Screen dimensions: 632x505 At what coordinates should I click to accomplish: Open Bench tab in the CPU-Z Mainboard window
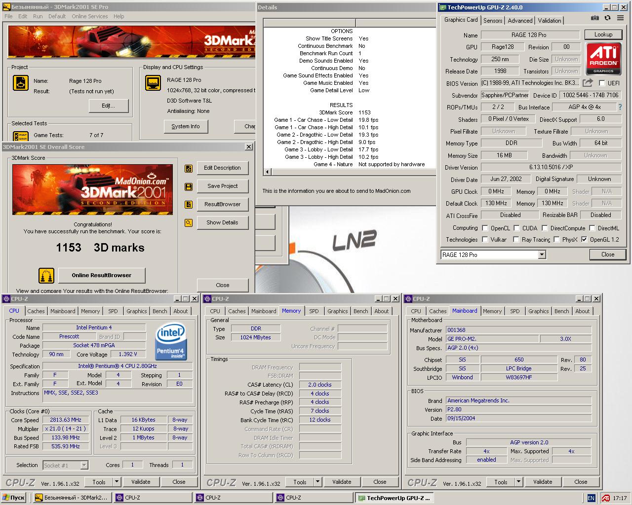[561, 311]
